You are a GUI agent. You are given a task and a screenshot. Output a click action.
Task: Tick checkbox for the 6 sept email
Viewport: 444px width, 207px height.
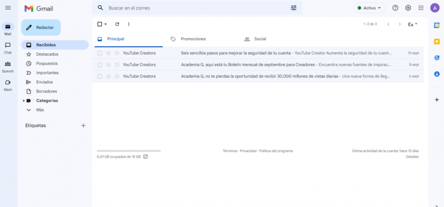click(x=100, y=76)
